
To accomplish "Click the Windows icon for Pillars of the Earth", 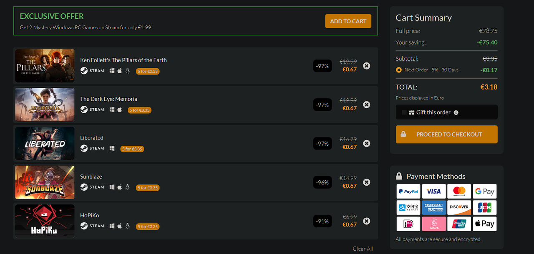I will coord(112,71).
